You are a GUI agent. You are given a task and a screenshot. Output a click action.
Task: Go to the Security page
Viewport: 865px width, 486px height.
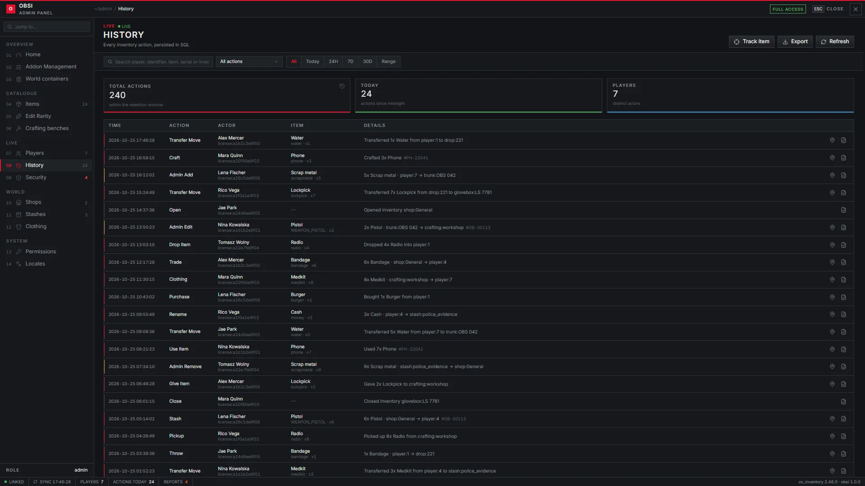47,177
